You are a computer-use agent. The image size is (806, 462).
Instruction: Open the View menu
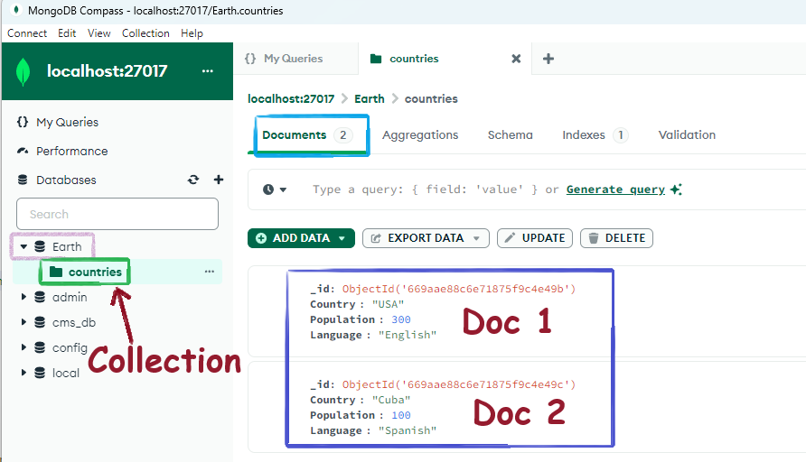click(99, 33)
